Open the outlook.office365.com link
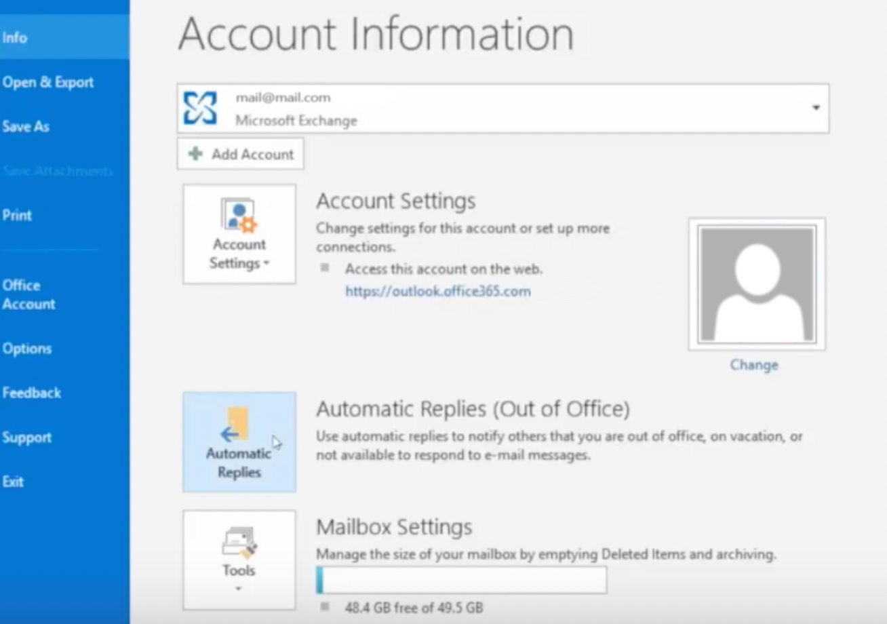 click(438, 292)
